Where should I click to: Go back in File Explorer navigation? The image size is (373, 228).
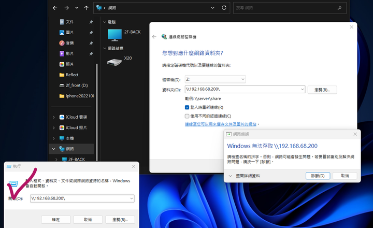55,8
